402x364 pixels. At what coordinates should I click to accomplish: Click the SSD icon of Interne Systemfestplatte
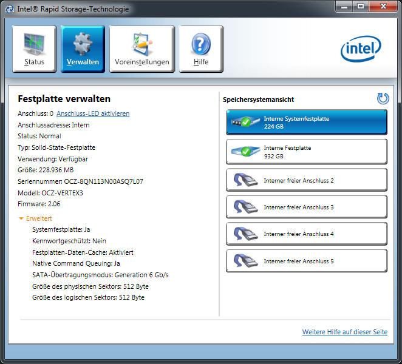point(245,122)
